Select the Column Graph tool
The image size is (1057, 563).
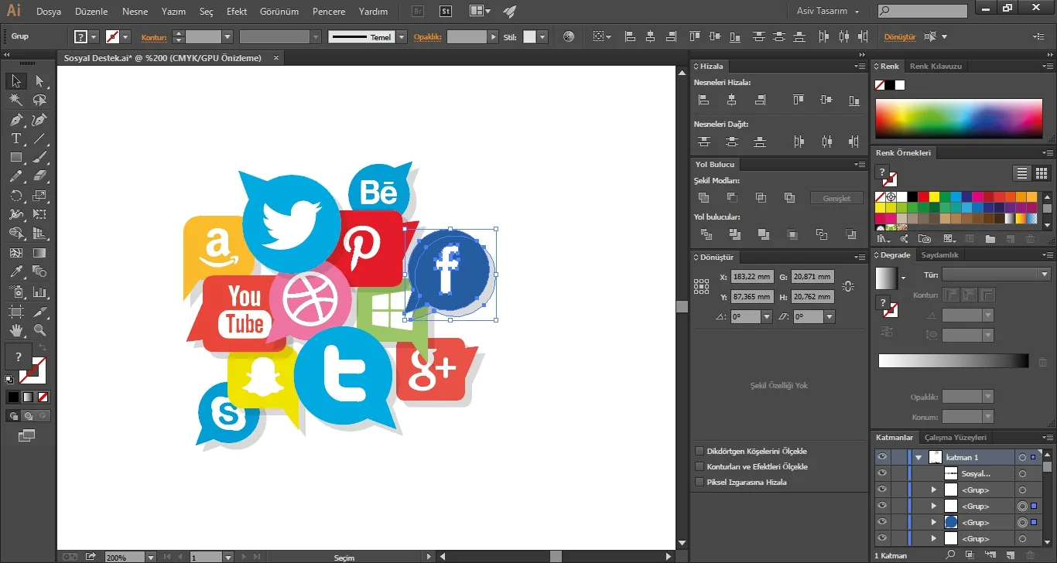(x=39, y=292)
